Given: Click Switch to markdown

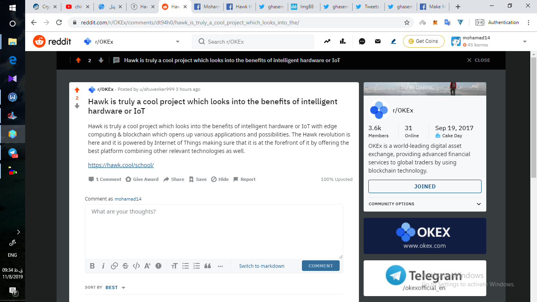Looking at the screenshot, I should coord(262,266).
